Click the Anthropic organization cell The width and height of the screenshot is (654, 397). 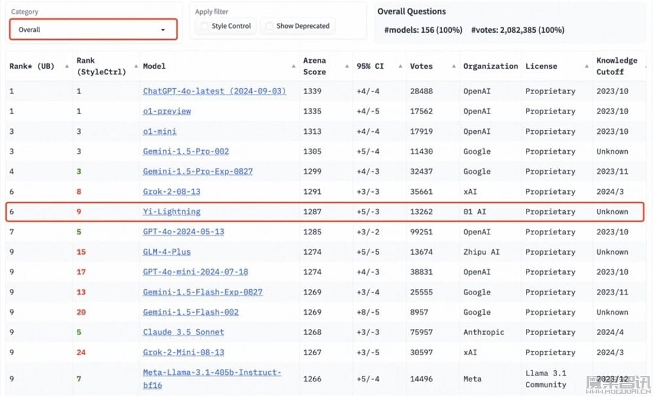(x=483, y=332)
